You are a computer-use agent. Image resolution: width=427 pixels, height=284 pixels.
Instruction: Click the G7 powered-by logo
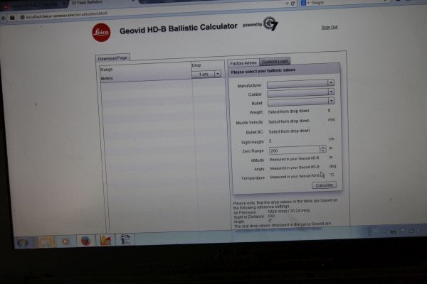pos(270,23)
